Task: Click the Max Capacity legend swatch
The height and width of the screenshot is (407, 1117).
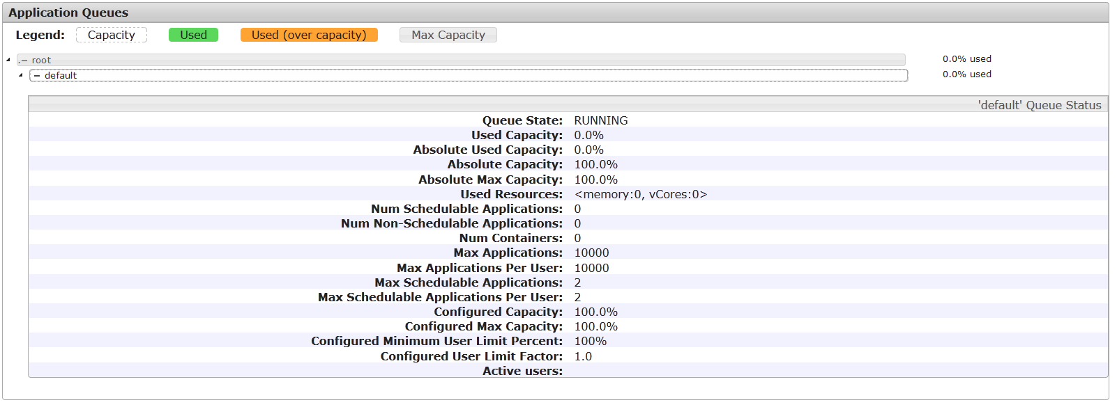Action: (x=448, y=35)
